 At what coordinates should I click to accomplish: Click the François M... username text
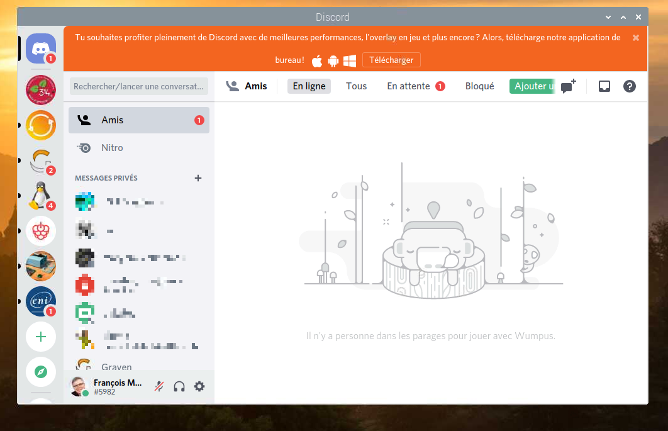(x=118, y=383)
